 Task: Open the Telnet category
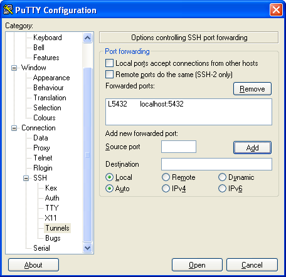[43, 158]
